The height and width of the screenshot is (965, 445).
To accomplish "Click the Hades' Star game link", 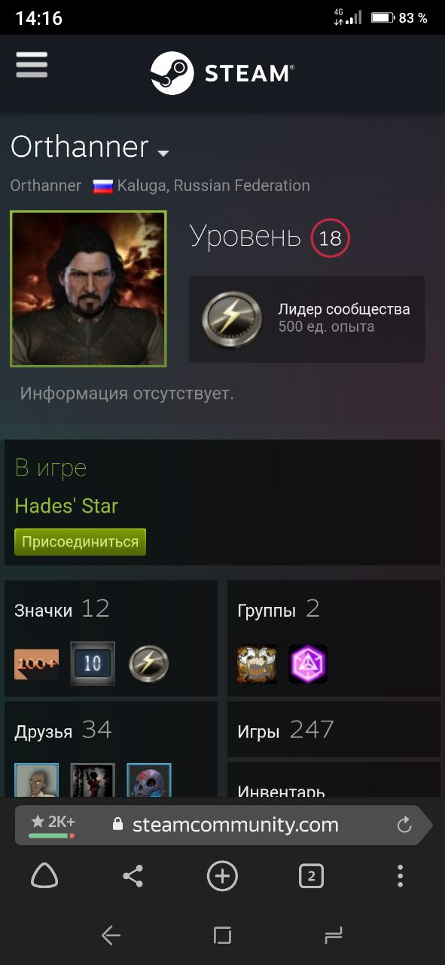I will click(66, 506).
